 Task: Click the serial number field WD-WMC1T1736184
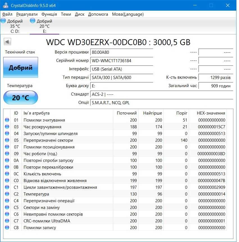pos(122,61)
